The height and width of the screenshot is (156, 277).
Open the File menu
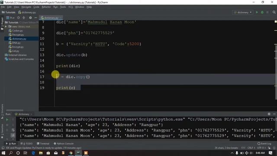pos(3,7)
